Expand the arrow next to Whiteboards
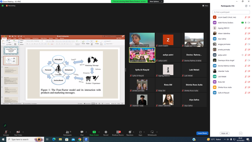 point(157,132)
